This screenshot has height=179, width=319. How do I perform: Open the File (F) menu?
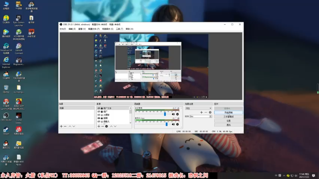coord(63,29)
